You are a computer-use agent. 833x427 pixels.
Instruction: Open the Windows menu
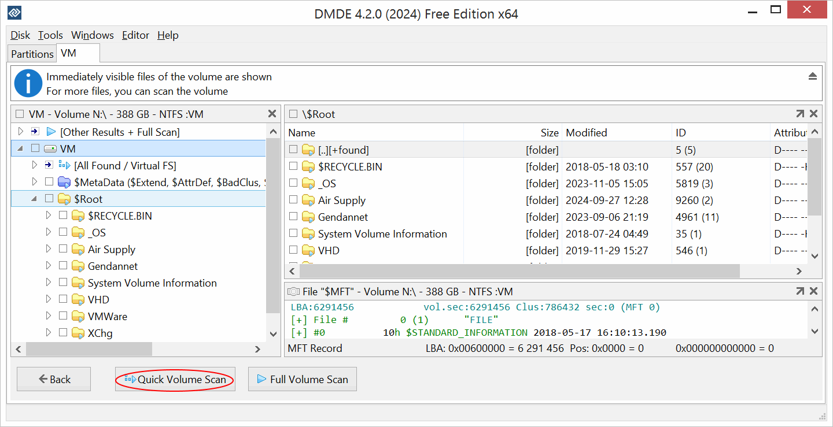pos(93,35)
